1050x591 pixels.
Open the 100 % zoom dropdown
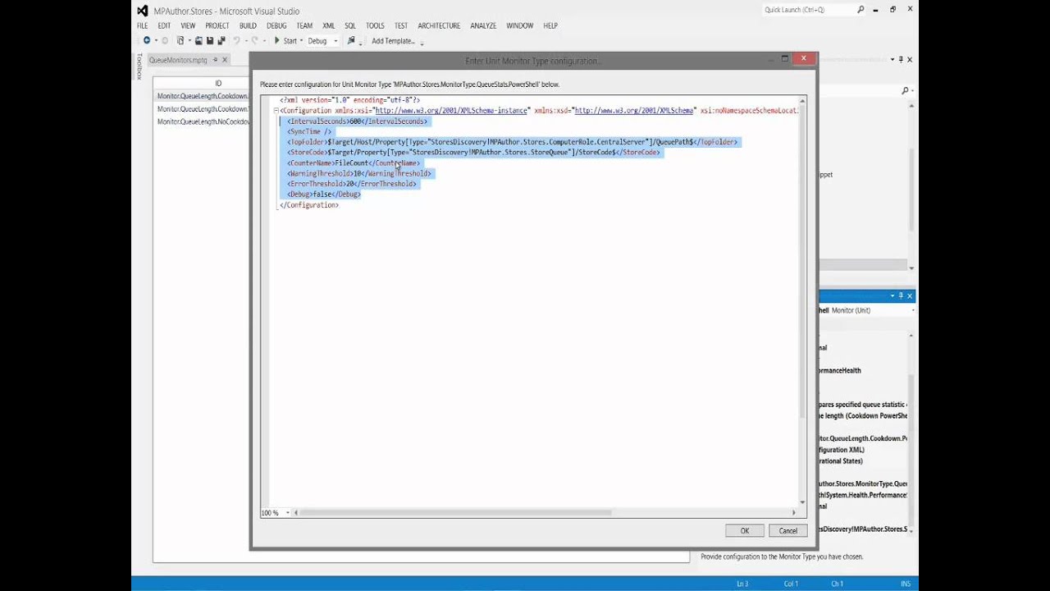coord(287,513)
